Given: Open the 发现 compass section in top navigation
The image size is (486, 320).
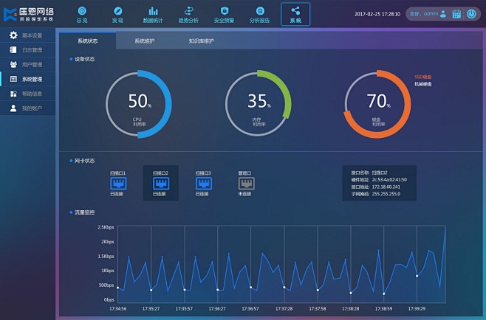Looking at the screenshot, I should [117, 15].
